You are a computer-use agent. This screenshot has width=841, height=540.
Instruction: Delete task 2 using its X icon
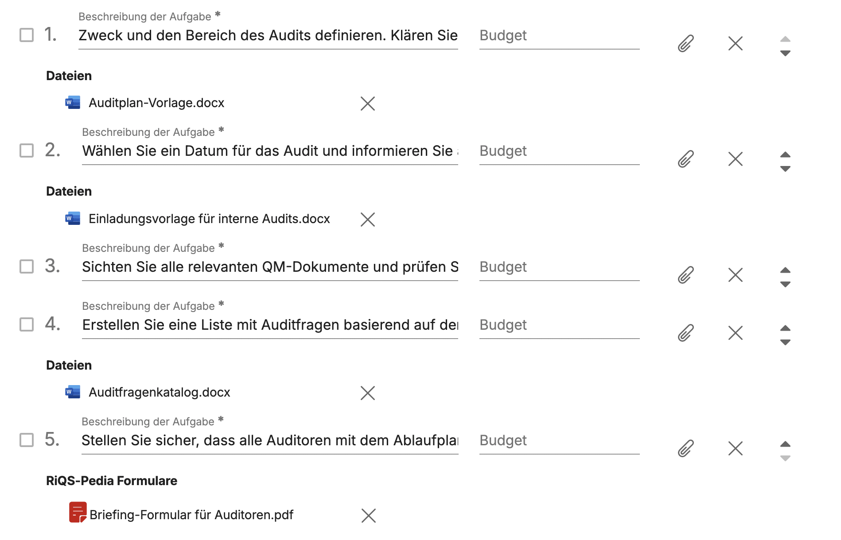pos(735,159)
